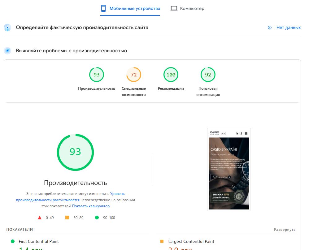The image size is (313, 250).
Task: Click the First Contentful Paint metric label
Action: click(39, 241)
